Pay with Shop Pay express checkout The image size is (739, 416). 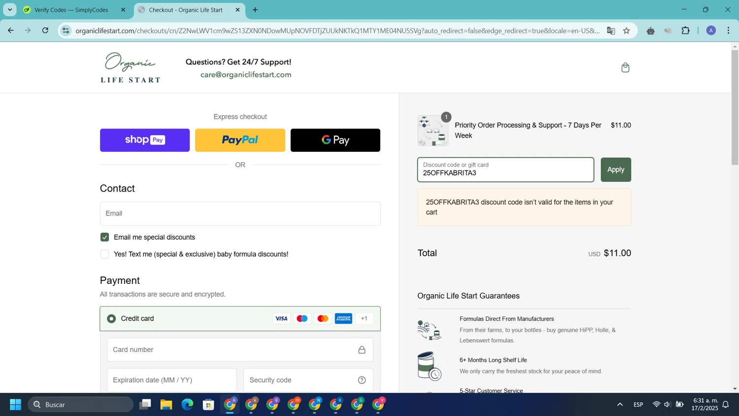click(x=145, y=140)
